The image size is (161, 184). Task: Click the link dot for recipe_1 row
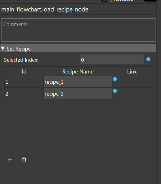point(115,79)
